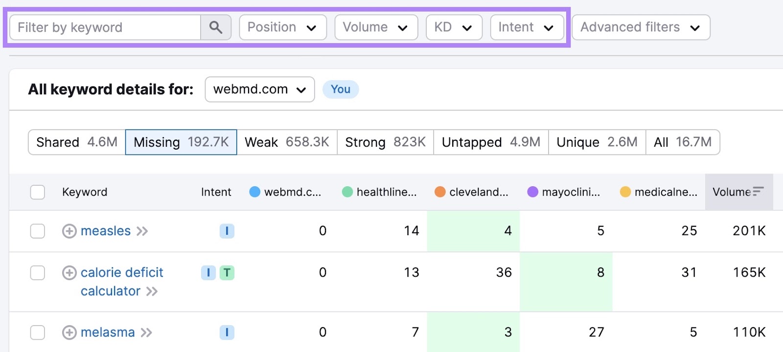Viewport: 783px width, 352px height.
Task: Click the Transactional intent badge T
Action: click(x=227, y=273)
